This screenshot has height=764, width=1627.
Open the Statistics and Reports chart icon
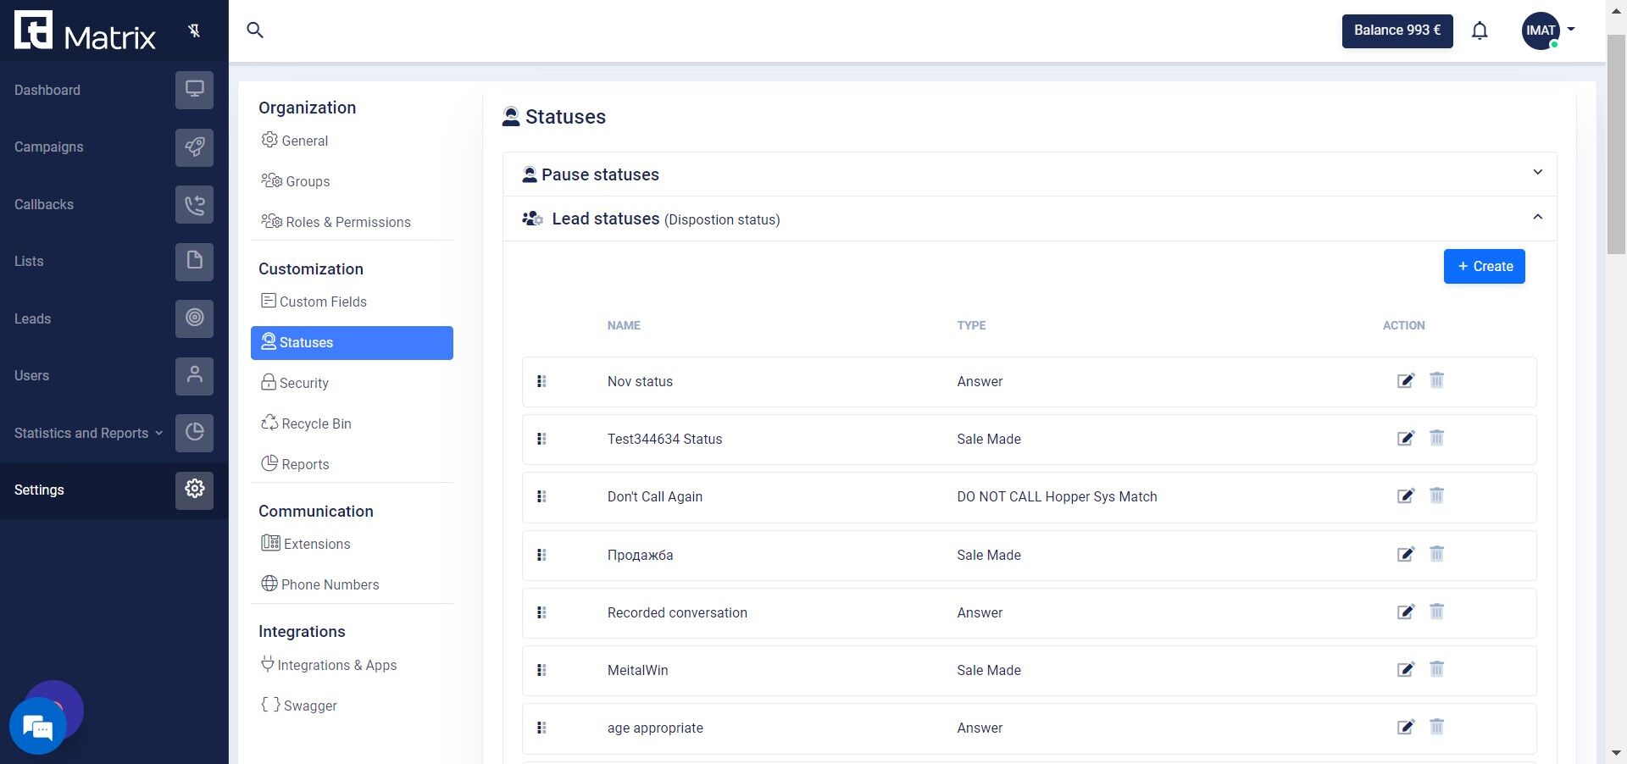click(194, 433)
